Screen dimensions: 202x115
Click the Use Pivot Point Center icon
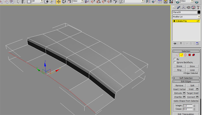(87, 2)
